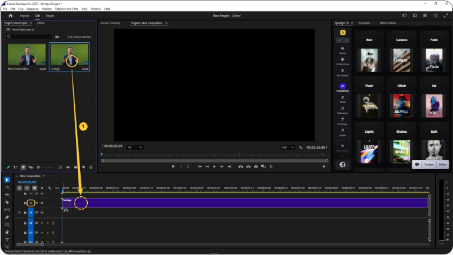This screenshot has width=453, height=255.
Task: Select the Glitch transition thumbnail
Action: pyautogui.click(x=401, y=105)
